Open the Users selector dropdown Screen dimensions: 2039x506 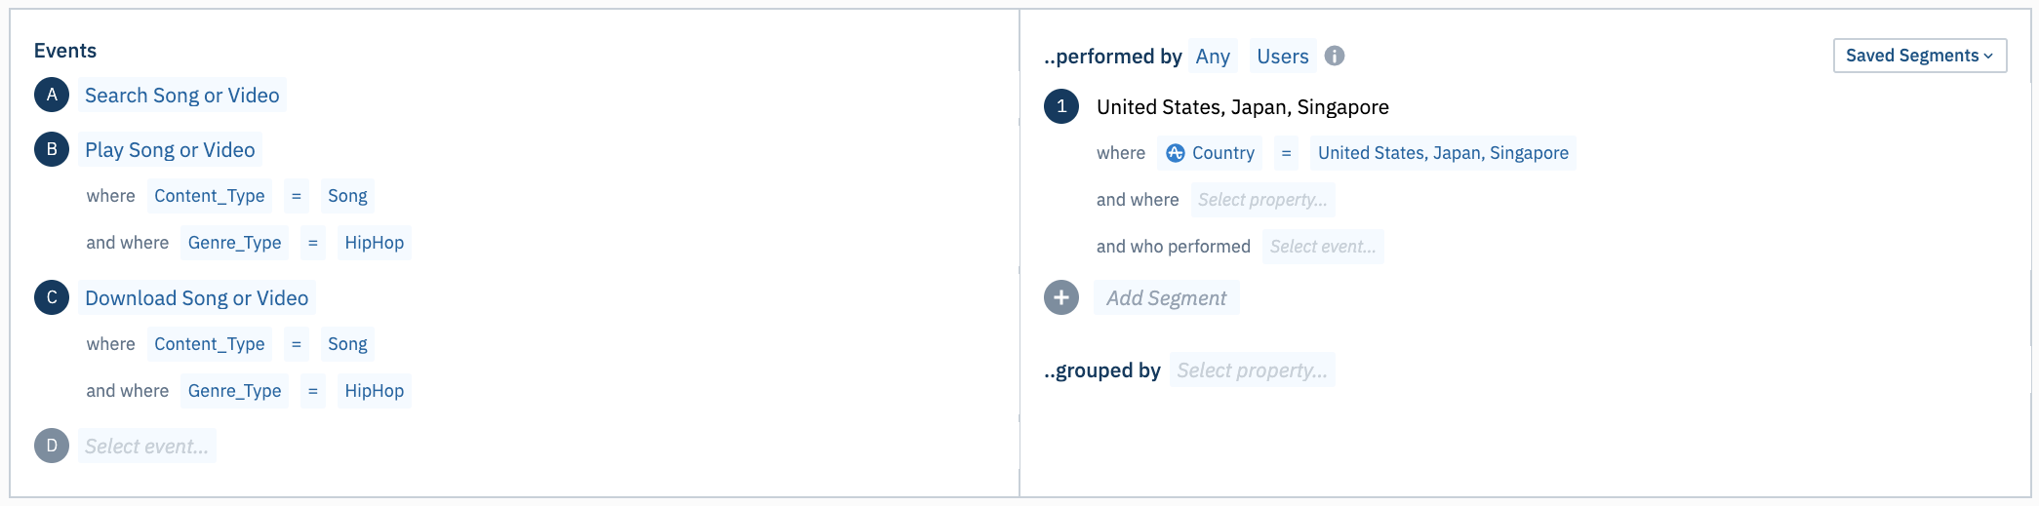tap(1282, 56)
